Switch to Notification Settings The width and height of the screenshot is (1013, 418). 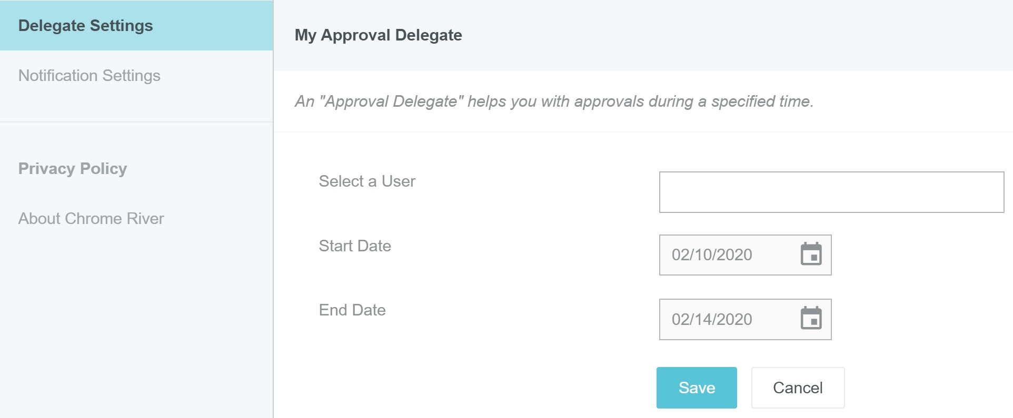89,75
